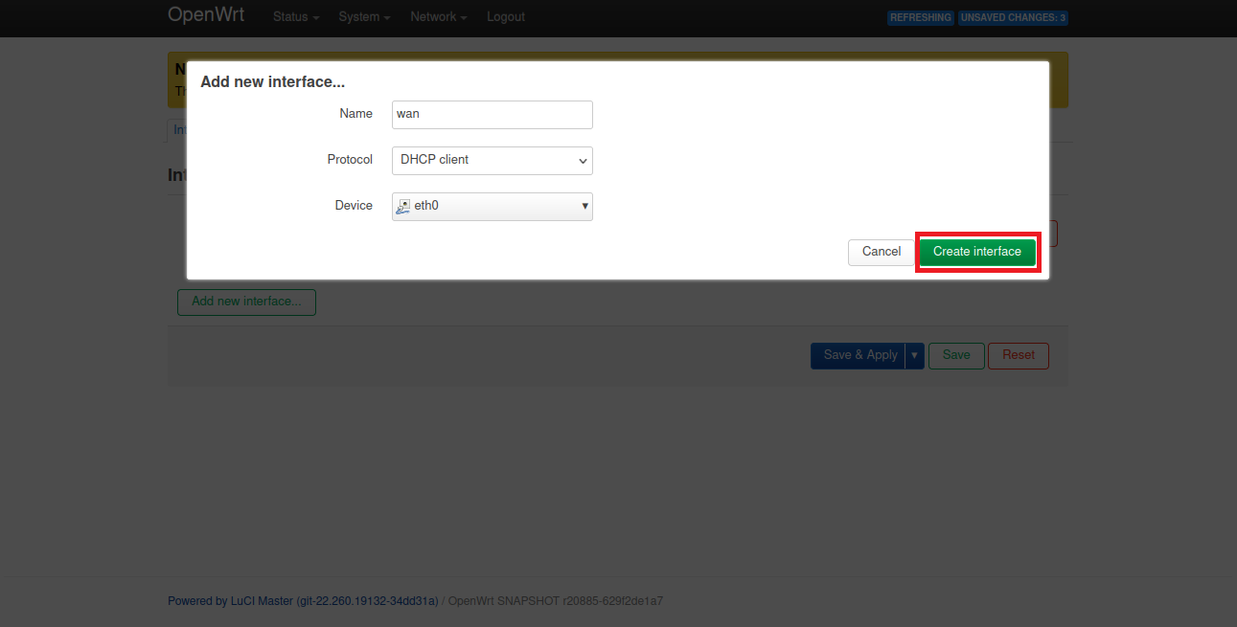
Task: Click the Device label
Action: coord(354,206)
